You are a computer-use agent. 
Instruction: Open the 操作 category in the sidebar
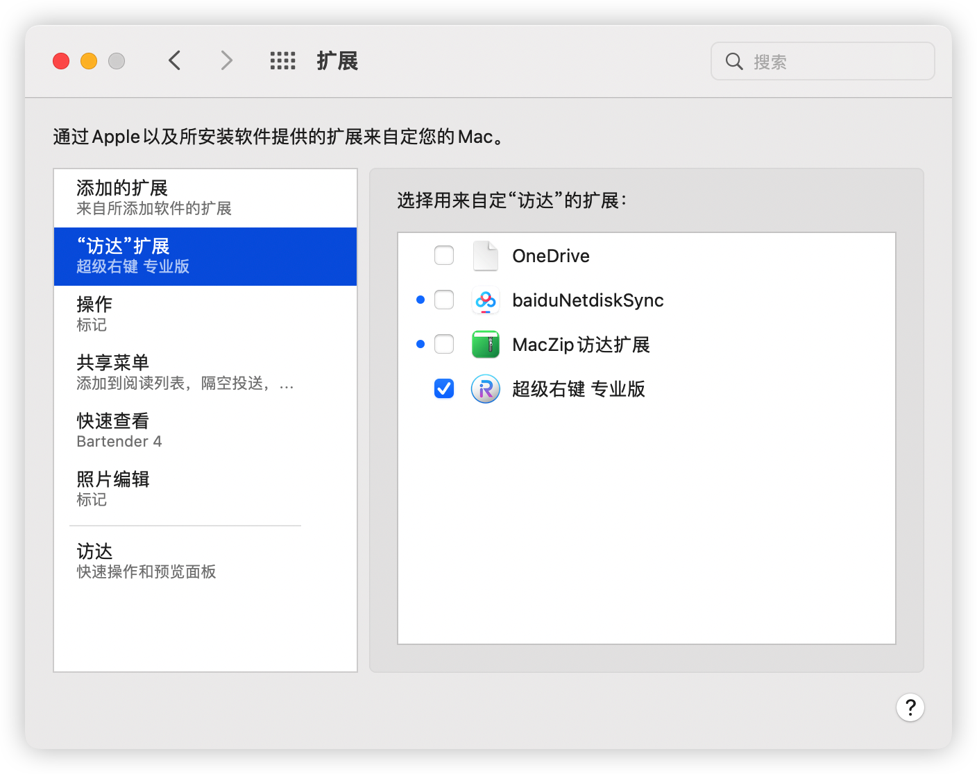click(205, 315)
